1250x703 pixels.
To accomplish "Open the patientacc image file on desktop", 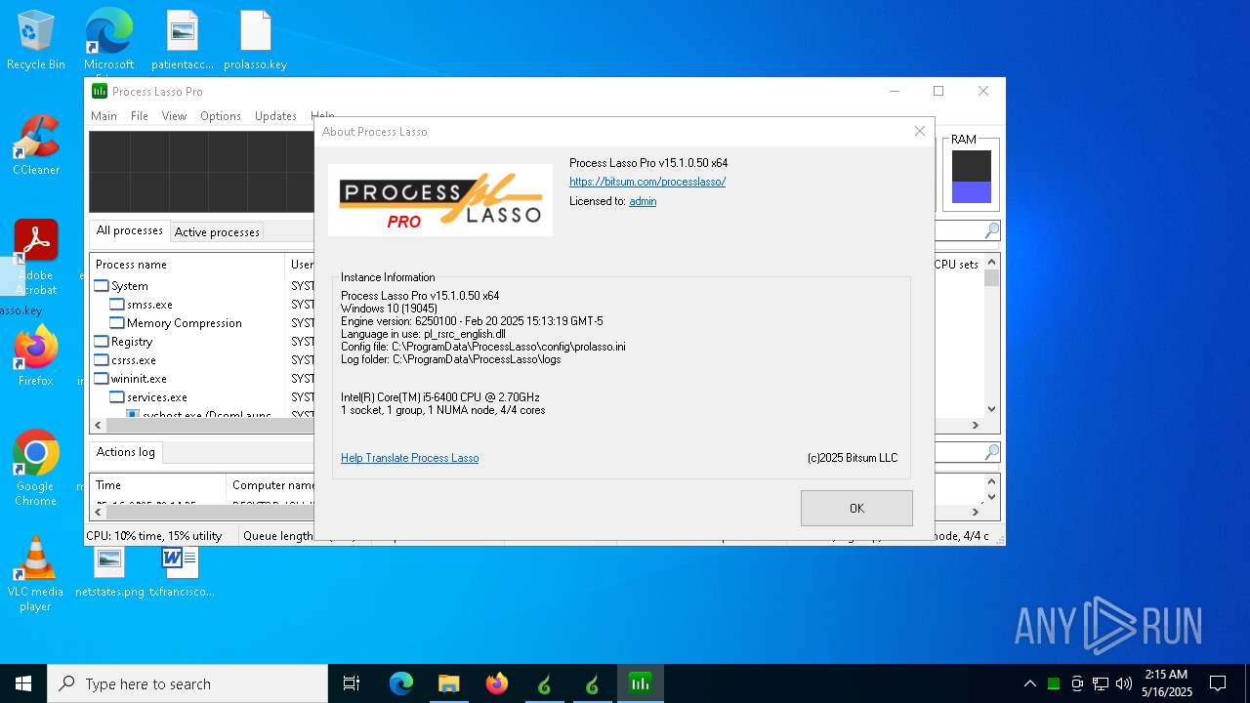I will pyautogui.click(x=183, y=40).
